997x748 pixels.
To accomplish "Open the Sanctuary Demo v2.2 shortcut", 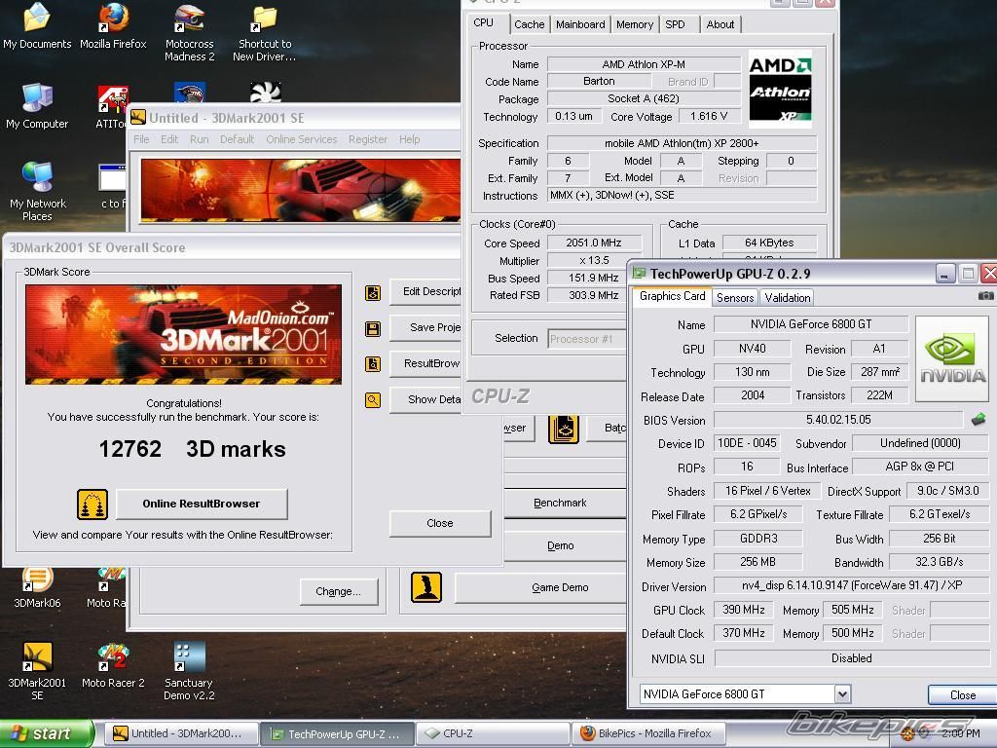I will pos(189,657).
